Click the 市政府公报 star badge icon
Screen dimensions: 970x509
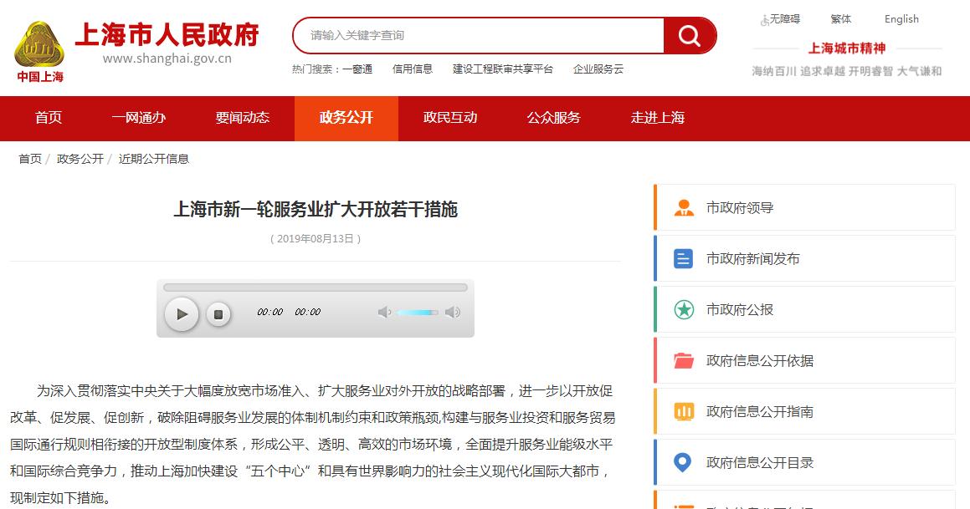click(684, 310)
